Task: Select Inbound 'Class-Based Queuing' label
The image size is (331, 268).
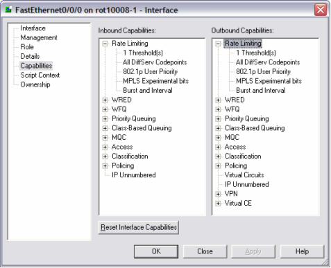Action: point(142,128)
